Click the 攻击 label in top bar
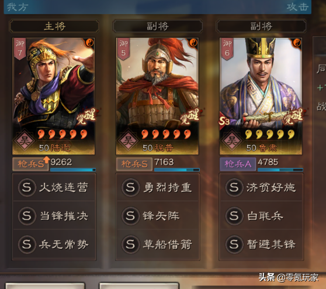The height and width of the screenshot is (289, 326). 297,7
